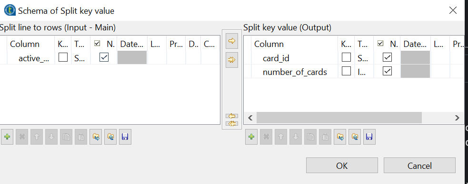Screen dimensions: 468x184
Task: Click the add column plus icon under output schema
Action: (251, 137)
